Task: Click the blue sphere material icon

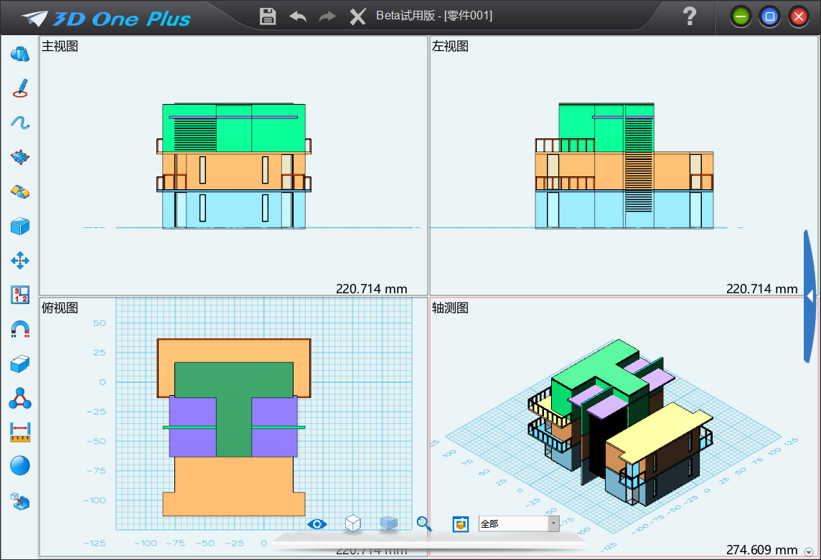Action: coord(20,466)
